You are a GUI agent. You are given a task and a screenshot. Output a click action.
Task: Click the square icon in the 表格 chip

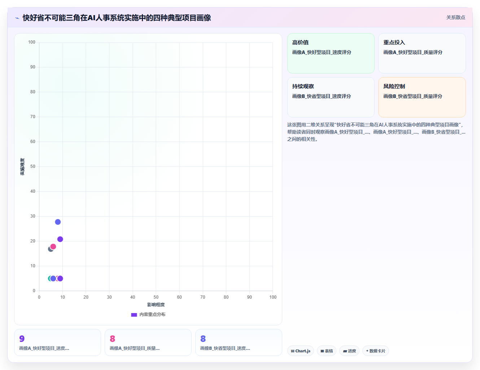[x=322, y=351]
